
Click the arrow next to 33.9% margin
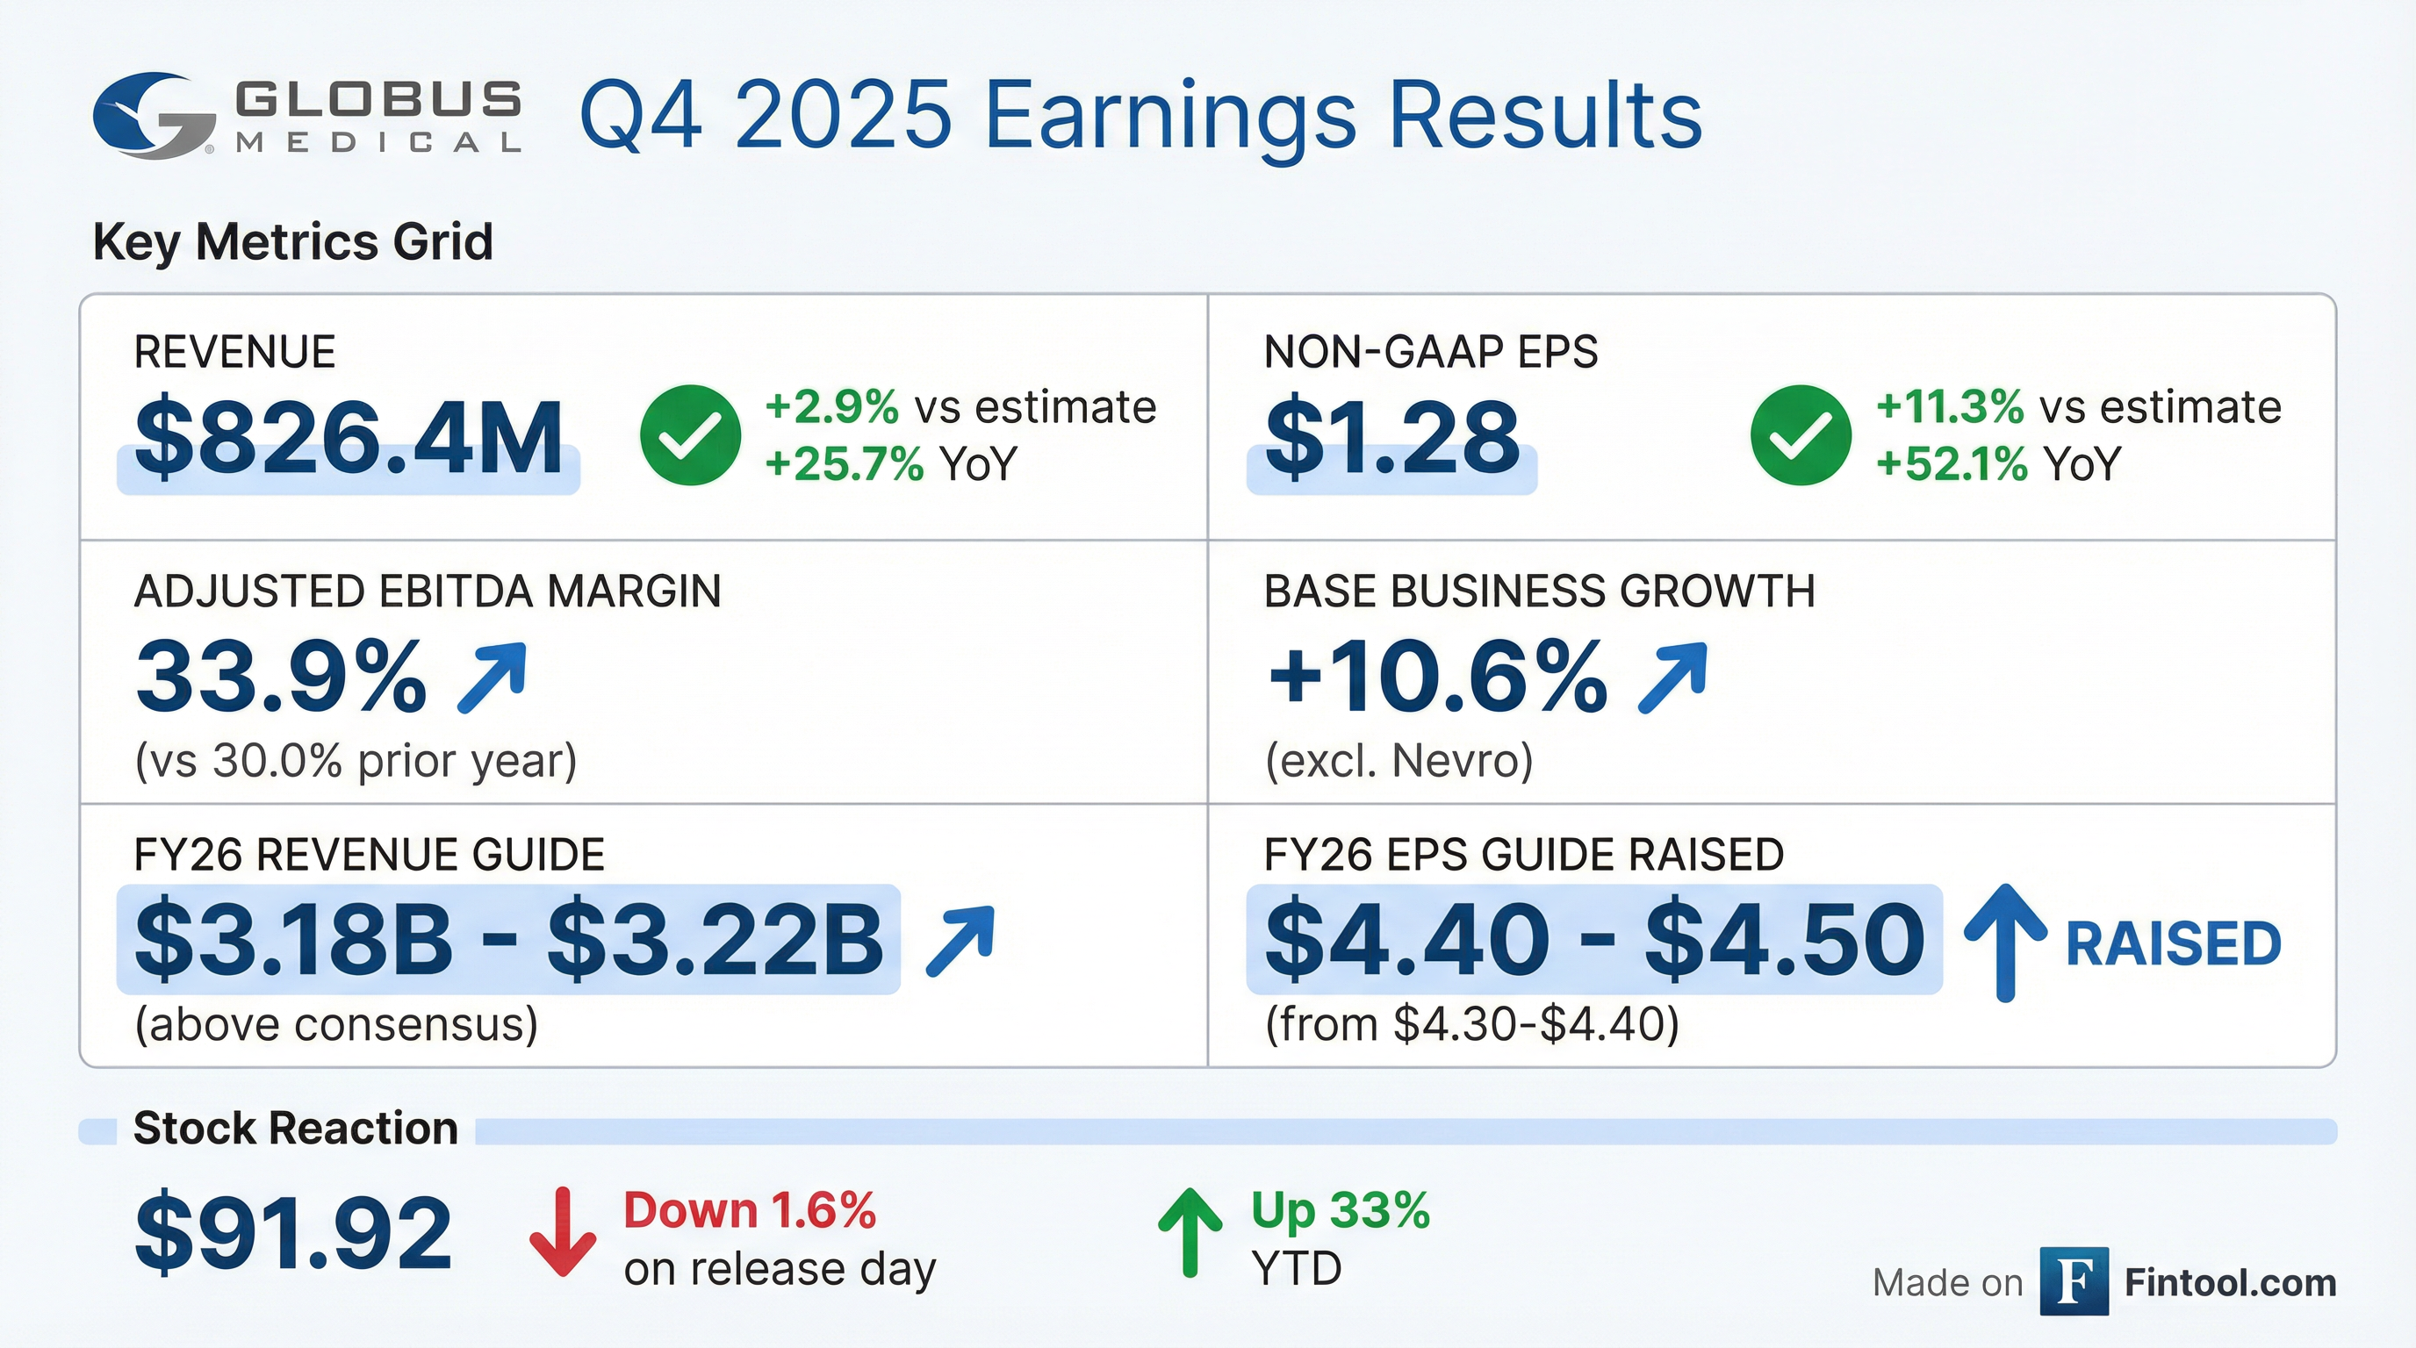coord(493,677)
